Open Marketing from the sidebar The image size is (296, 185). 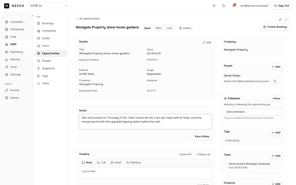pos(16,52)
